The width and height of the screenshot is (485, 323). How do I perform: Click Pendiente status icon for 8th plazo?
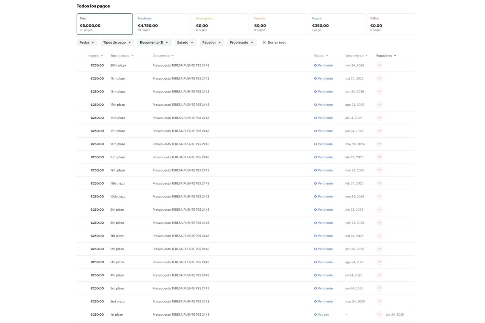(x=315, y=223)
